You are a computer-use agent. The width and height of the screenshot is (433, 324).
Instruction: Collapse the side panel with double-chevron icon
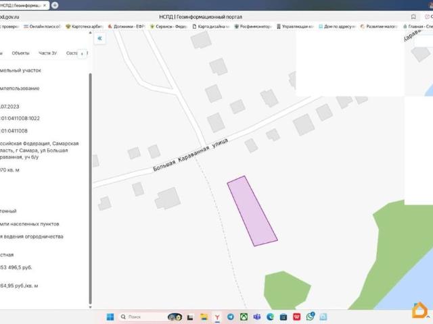coord(99,38)
